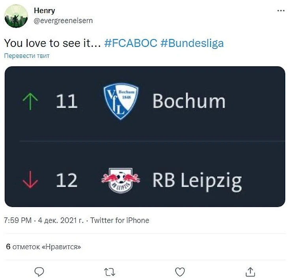Viewport: 288px width, 278px height.
Task: Click the green up arrow beside 11
Action: pos(31,102)
